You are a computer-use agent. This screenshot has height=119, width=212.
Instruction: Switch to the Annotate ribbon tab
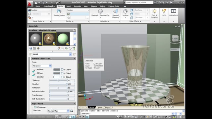pos(77,6)
